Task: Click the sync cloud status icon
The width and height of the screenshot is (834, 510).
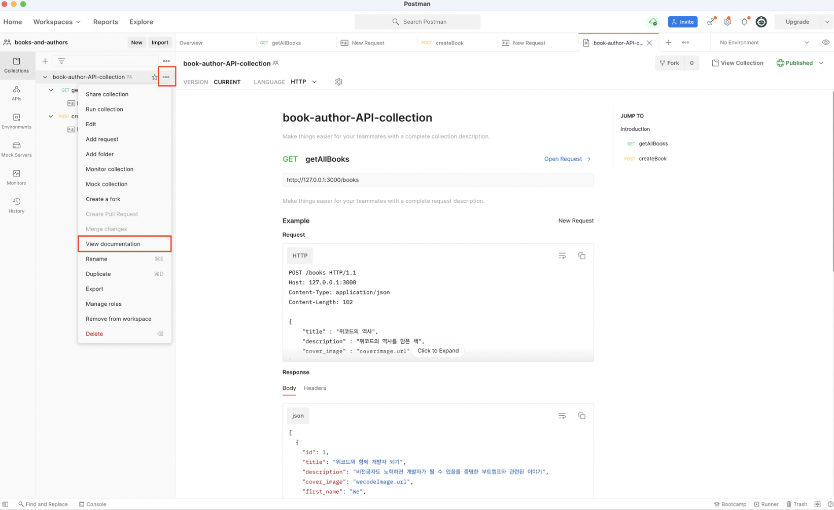Action: click(x=653, y=22)
